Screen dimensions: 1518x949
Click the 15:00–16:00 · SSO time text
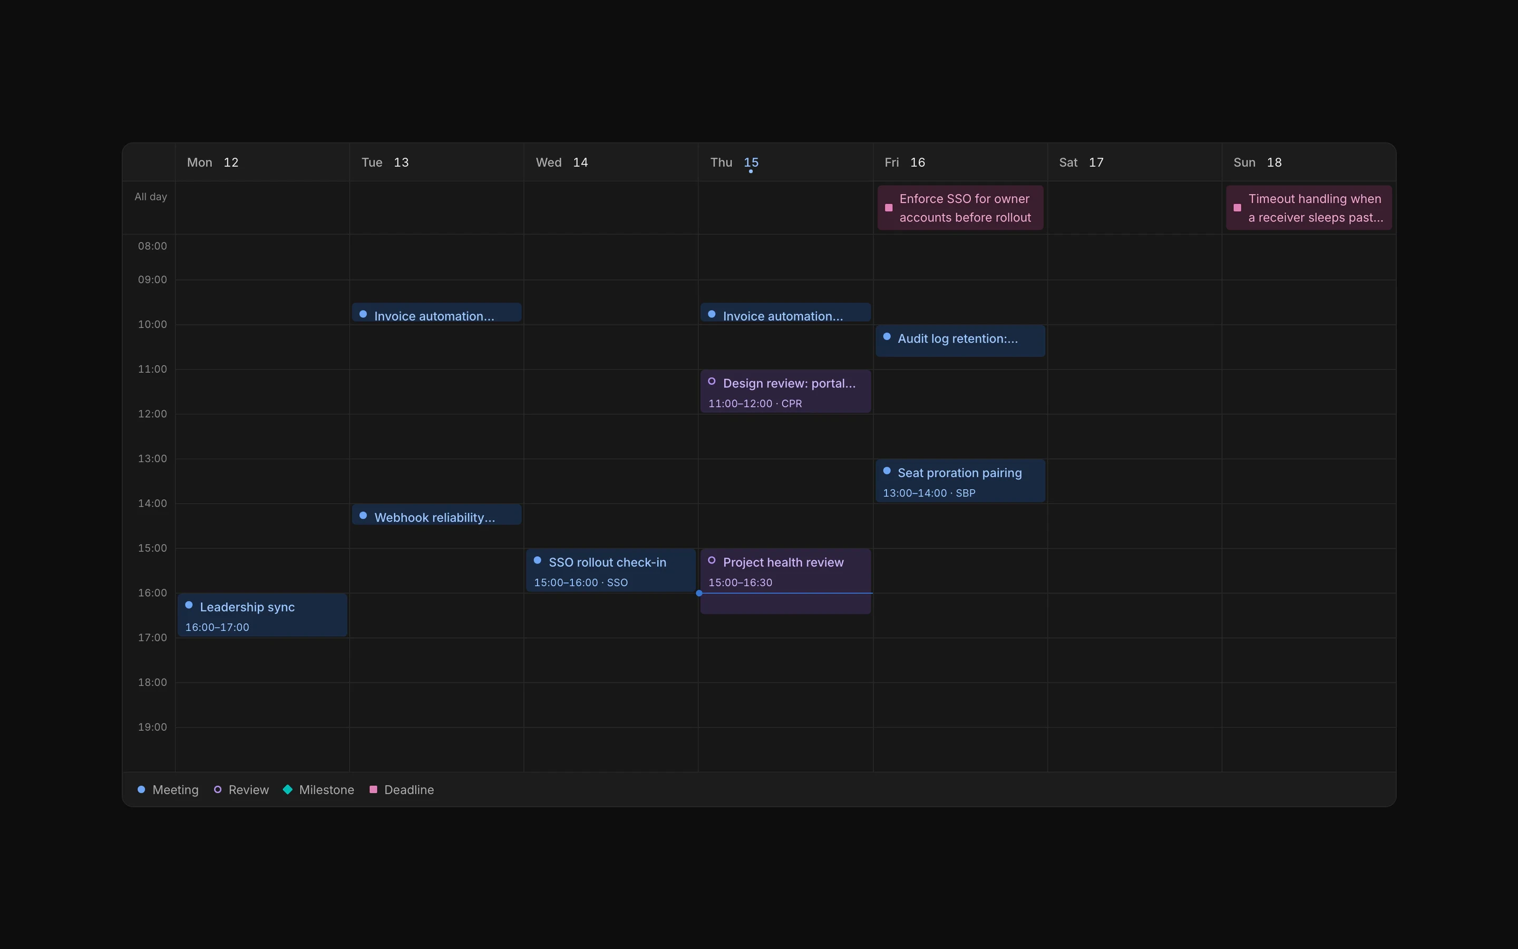[x=581, y=583]
